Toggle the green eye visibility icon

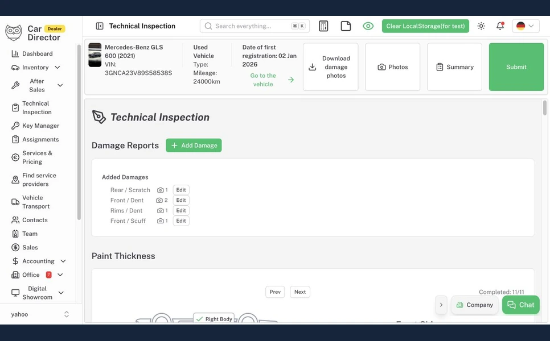(x=368, y=26)
